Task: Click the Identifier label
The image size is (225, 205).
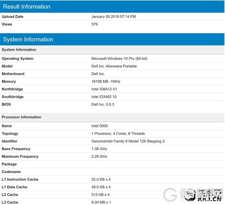Action: tap(9, 141)
